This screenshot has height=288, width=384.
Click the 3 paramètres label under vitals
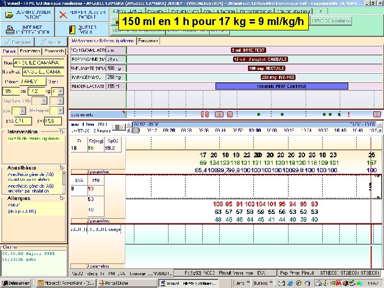98,172
